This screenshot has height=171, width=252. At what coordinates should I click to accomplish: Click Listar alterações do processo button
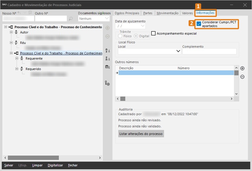point(141,133)
